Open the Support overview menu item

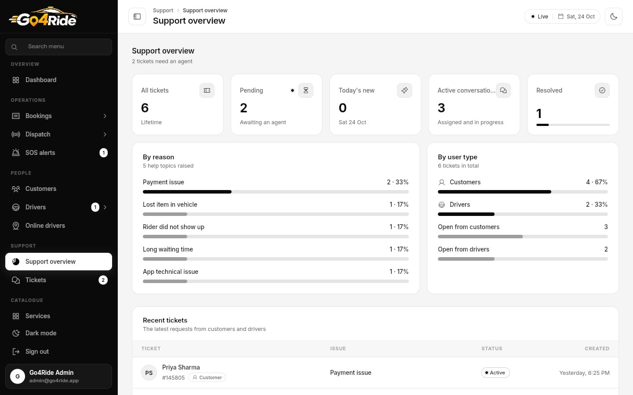pos(58,262)
